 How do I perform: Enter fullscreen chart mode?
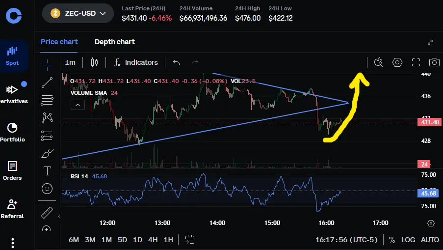416,62
